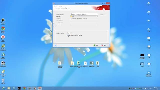The image size is (160, 90).
Task: Click the Burn button in Nero Express
Action: tap(104, 45)
